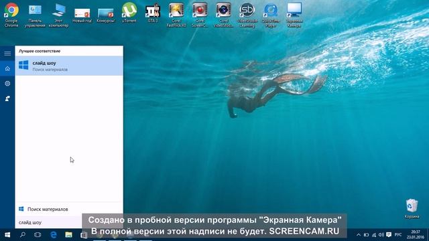Click battery icon in system tray
This screenshot has width=429, height=241.
tap(366, 235)
